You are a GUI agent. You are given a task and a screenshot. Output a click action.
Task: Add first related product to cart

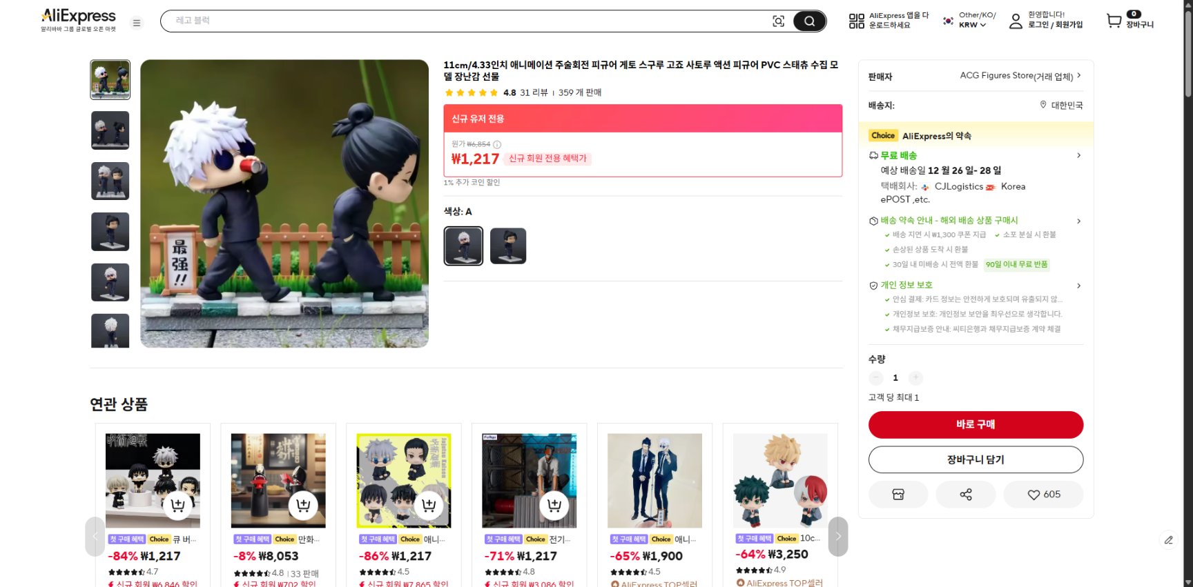178,506
